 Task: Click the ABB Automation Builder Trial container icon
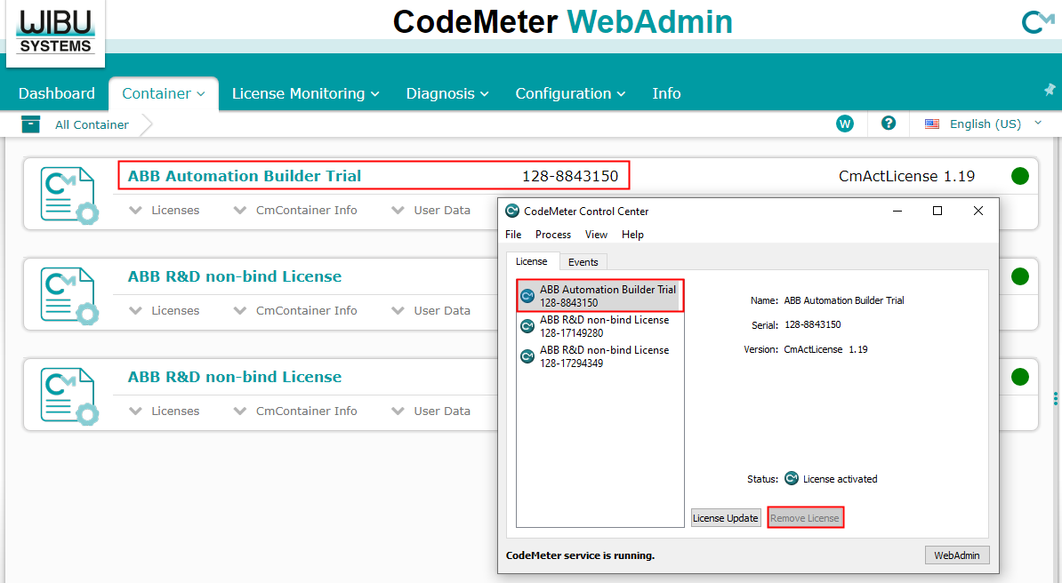[x=68, y=196]
